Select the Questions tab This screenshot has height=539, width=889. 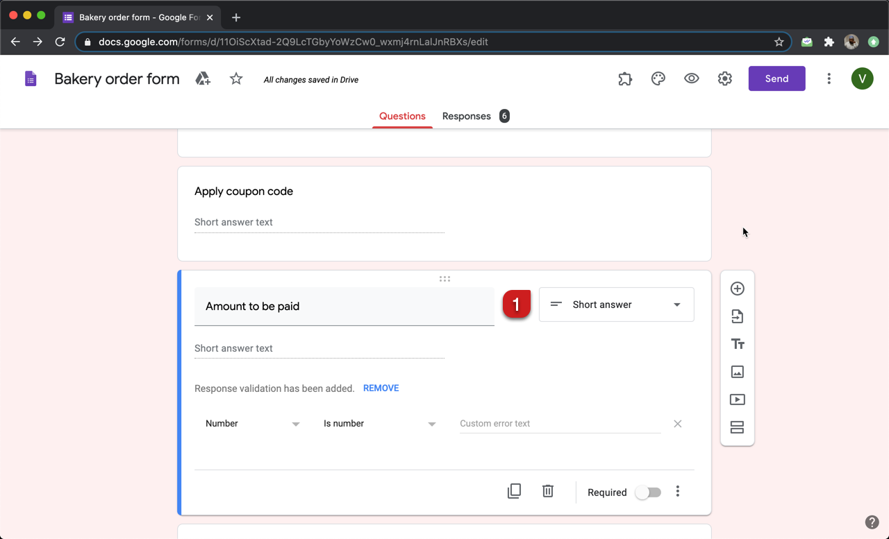402,117
